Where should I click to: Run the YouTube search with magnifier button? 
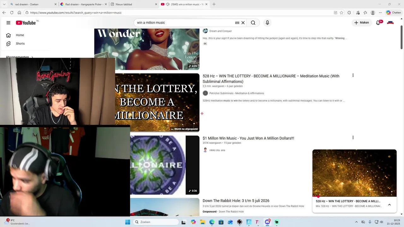coord(253,23)
